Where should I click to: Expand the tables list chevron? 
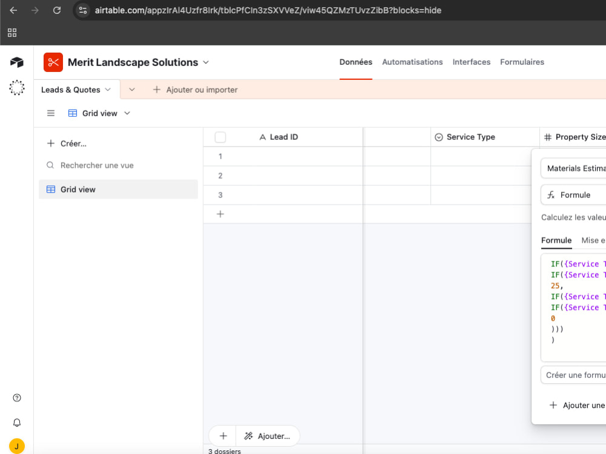click(x=132, y=90)
